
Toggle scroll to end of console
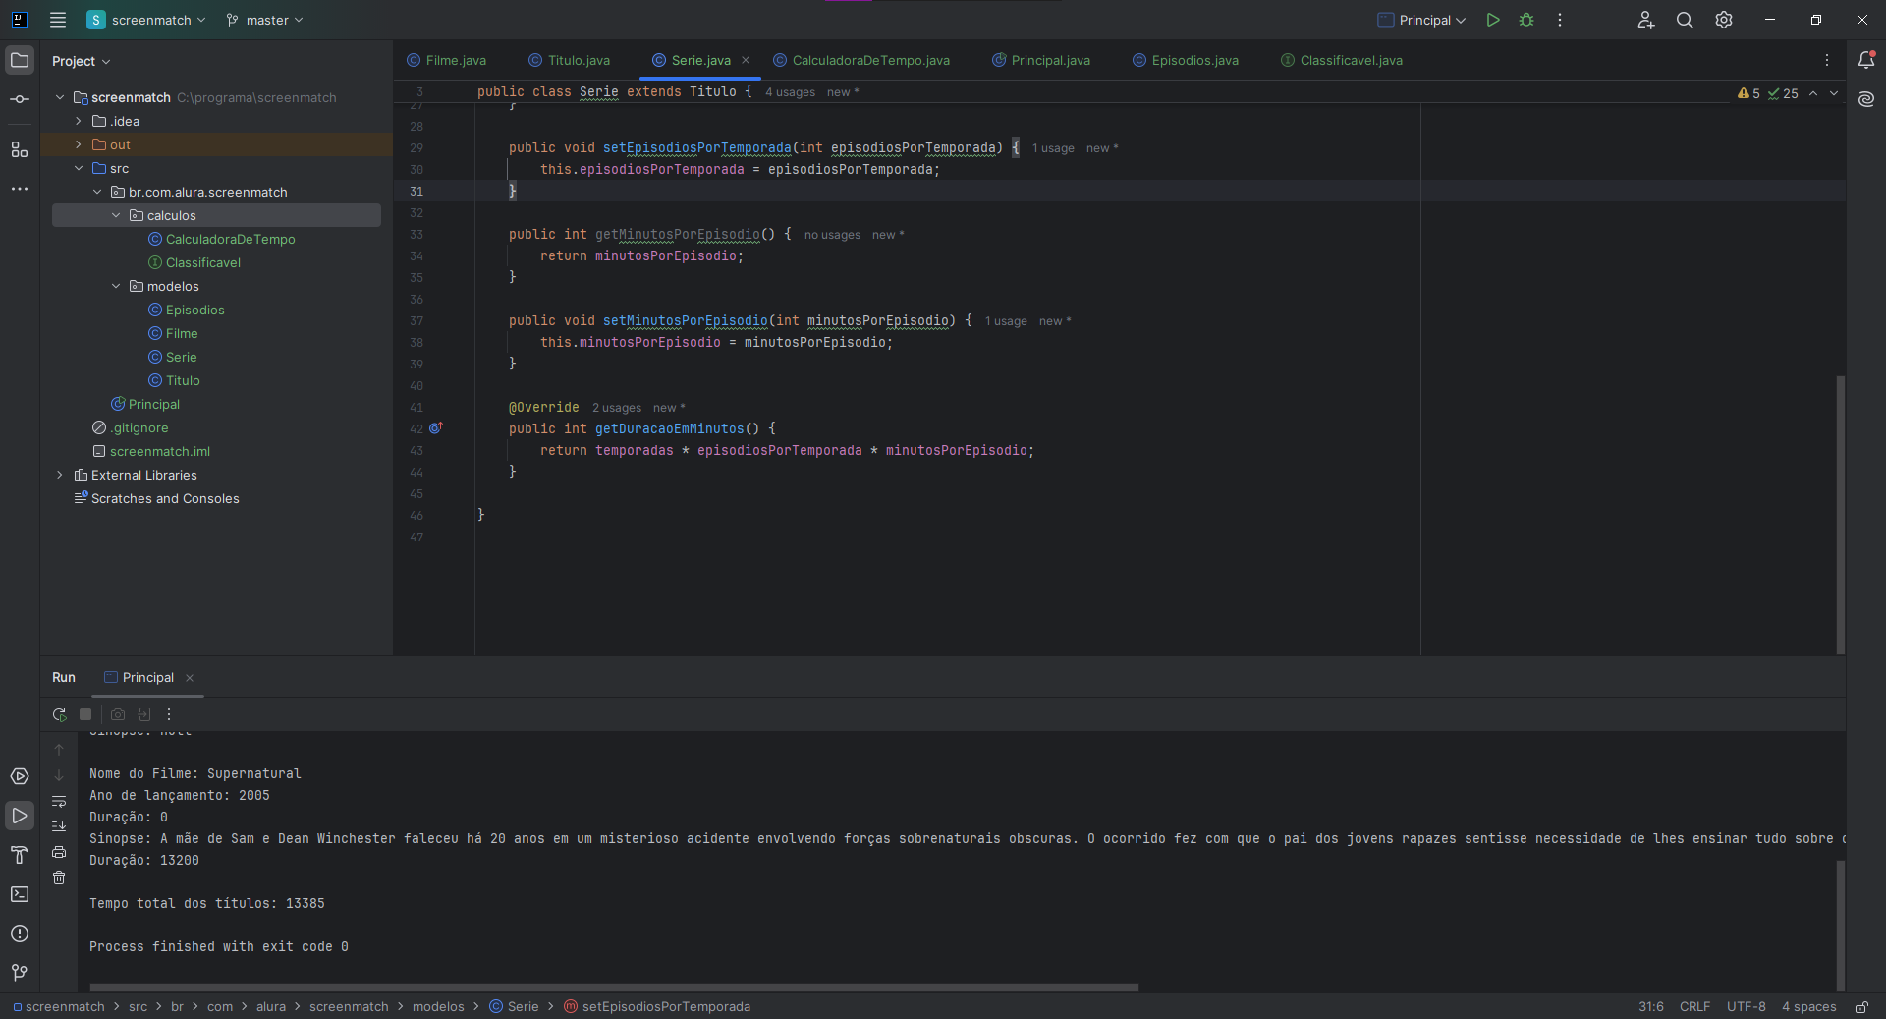[59, 826]
